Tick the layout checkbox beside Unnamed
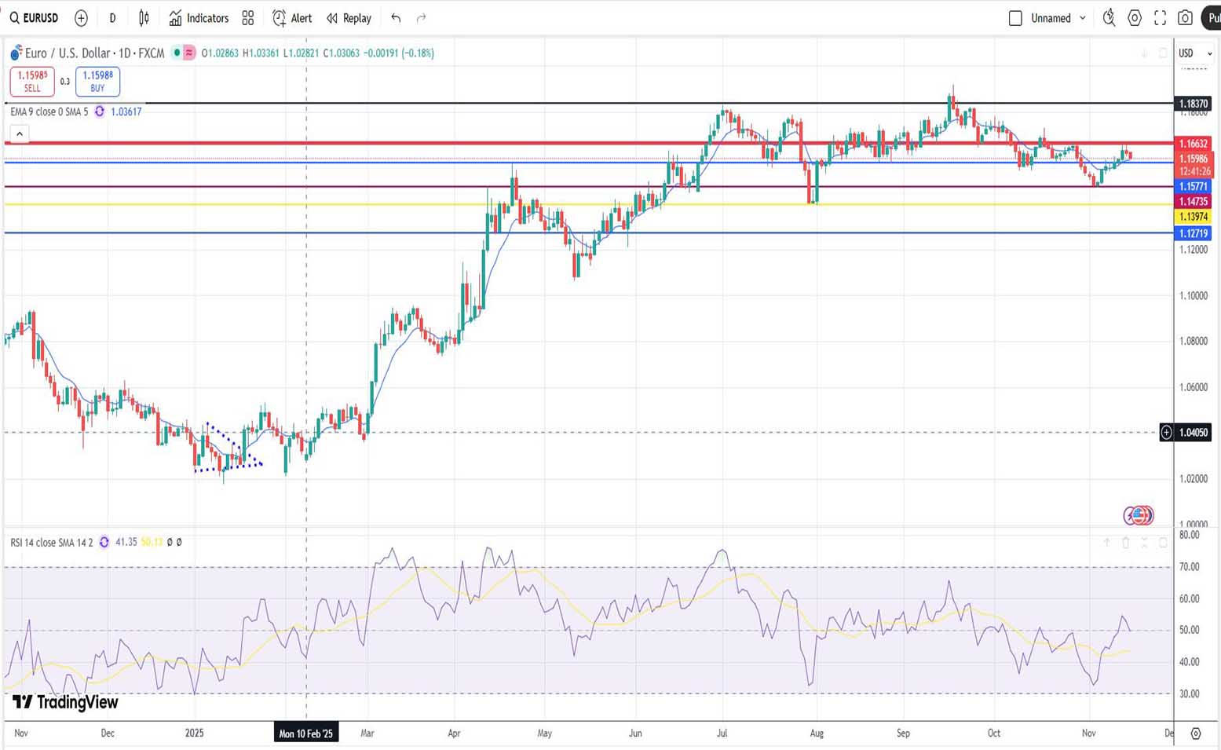 (1015, 18)
